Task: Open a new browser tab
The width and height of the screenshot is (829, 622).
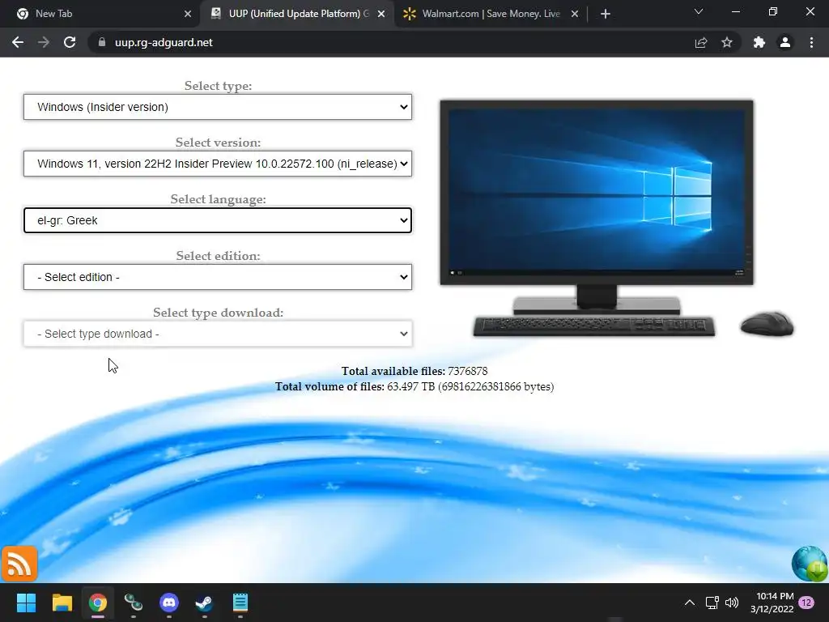Action: (606, 14)
